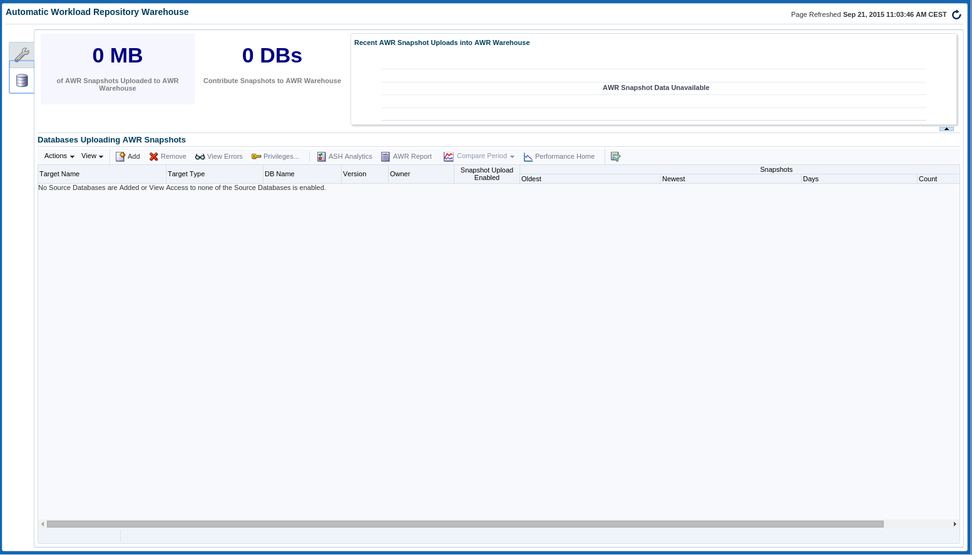Click the 0 DBs contributing tile
This screenshot has width=972, height=555.
272,69
